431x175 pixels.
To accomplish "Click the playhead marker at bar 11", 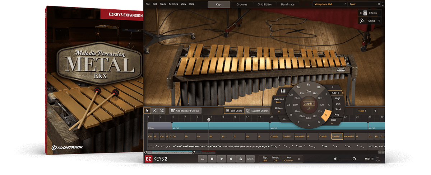I will coord(209,120).
